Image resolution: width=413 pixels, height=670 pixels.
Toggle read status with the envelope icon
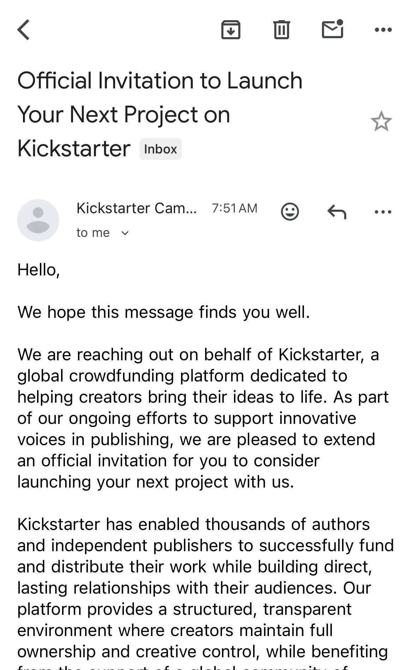click(x=332, y=30)
